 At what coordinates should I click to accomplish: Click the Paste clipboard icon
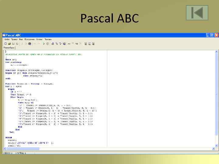pos(30,44)
